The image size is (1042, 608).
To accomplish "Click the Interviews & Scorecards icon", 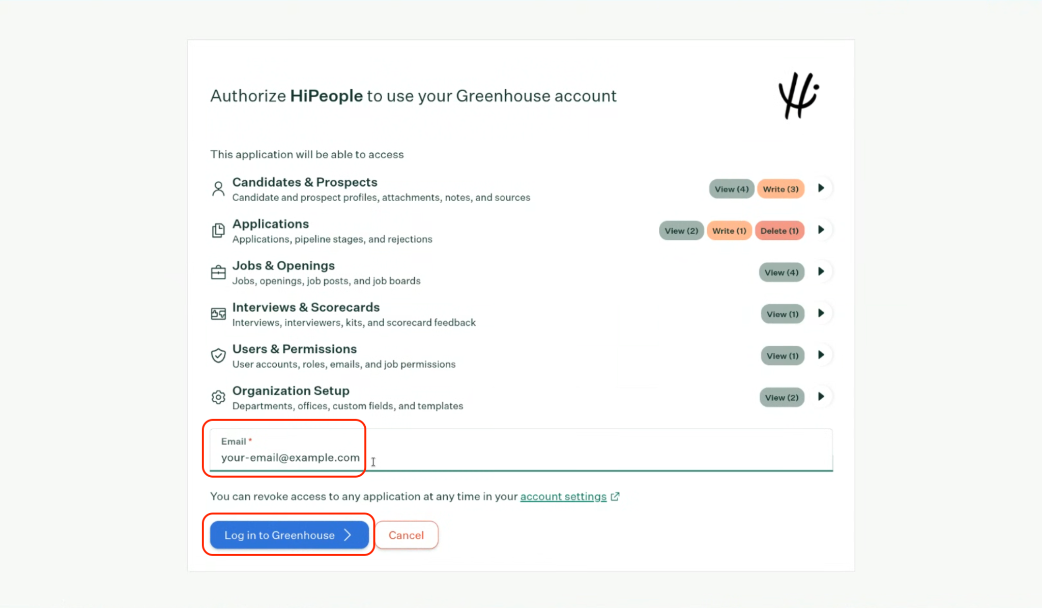I will [x=218, y=314].
